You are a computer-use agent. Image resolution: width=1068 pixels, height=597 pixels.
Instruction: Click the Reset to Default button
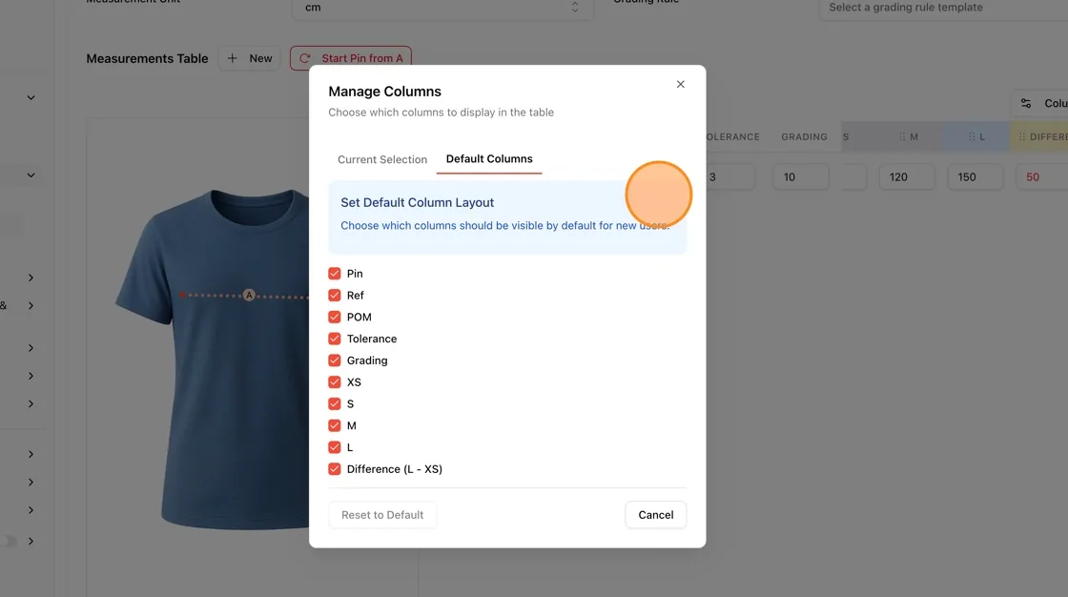[x=382, y=515]
